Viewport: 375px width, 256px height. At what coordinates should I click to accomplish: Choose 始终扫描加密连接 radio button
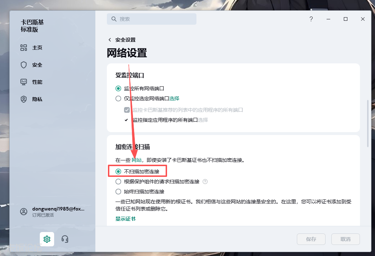pos(118,192)
